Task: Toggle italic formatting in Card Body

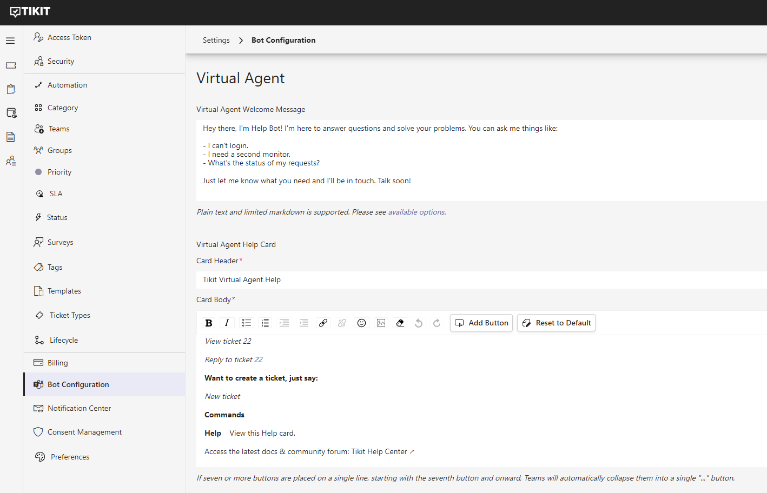Action: coord(227,323)
